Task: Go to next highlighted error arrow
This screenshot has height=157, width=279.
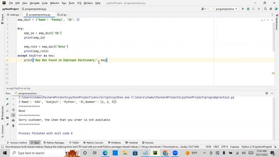Action: [272, 20]
